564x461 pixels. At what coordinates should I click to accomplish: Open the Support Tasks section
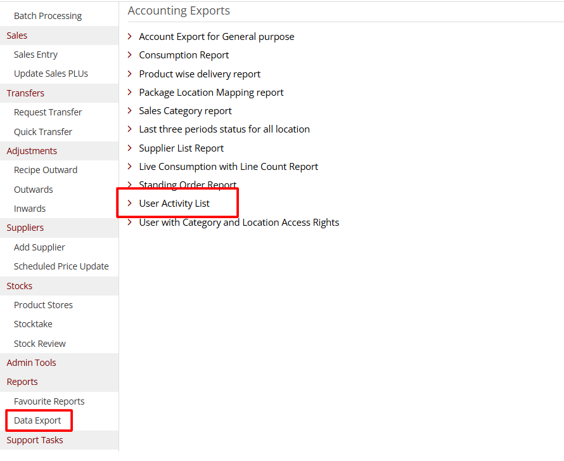[x=34, y=439]
